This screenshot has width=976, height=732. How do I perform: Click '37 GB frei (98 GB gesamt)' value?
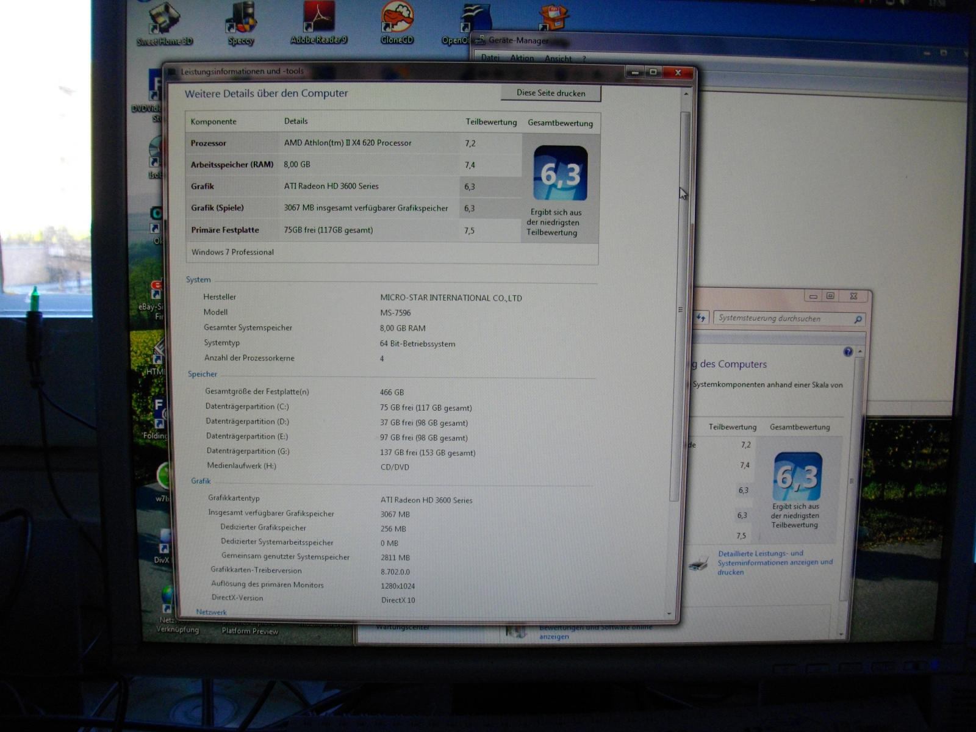point(424,423)
